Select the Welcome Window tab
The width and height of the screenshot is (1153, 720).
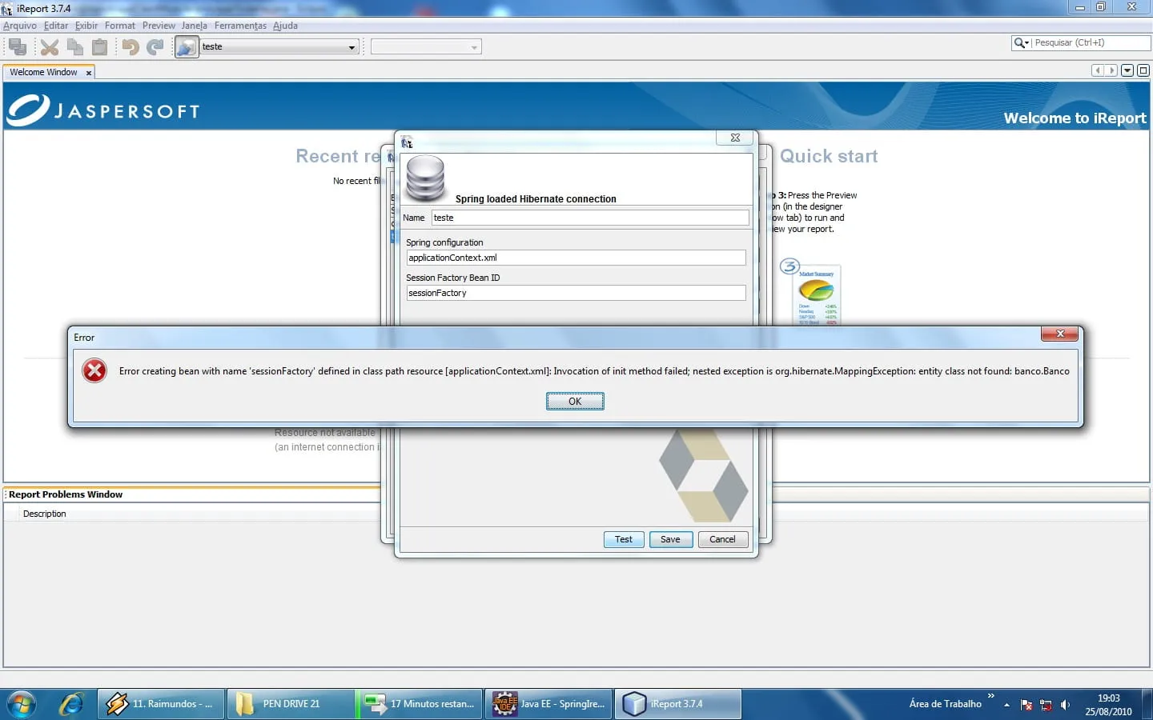point(44,72)
